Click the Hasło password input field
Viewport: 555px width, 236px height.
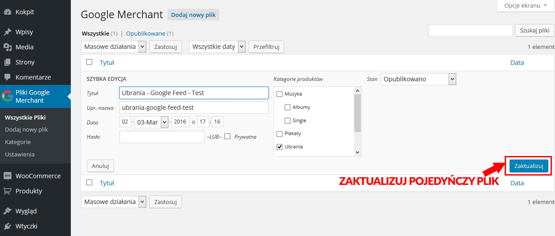click(x=162, y=137)
